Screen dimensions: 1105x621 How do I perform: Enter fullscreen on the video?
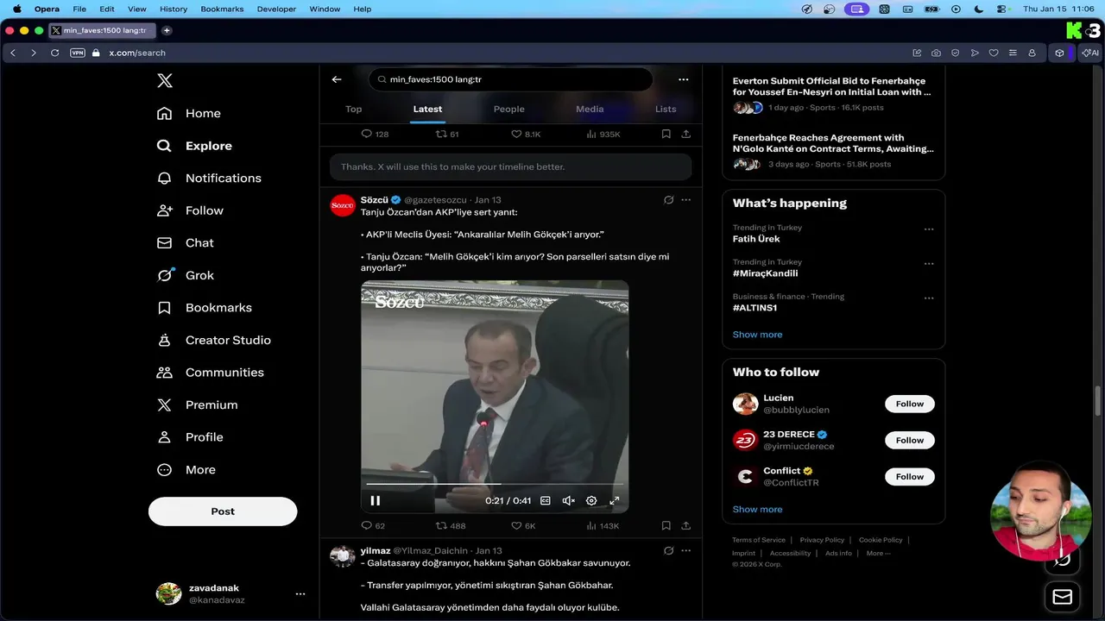tap(615, 500)
